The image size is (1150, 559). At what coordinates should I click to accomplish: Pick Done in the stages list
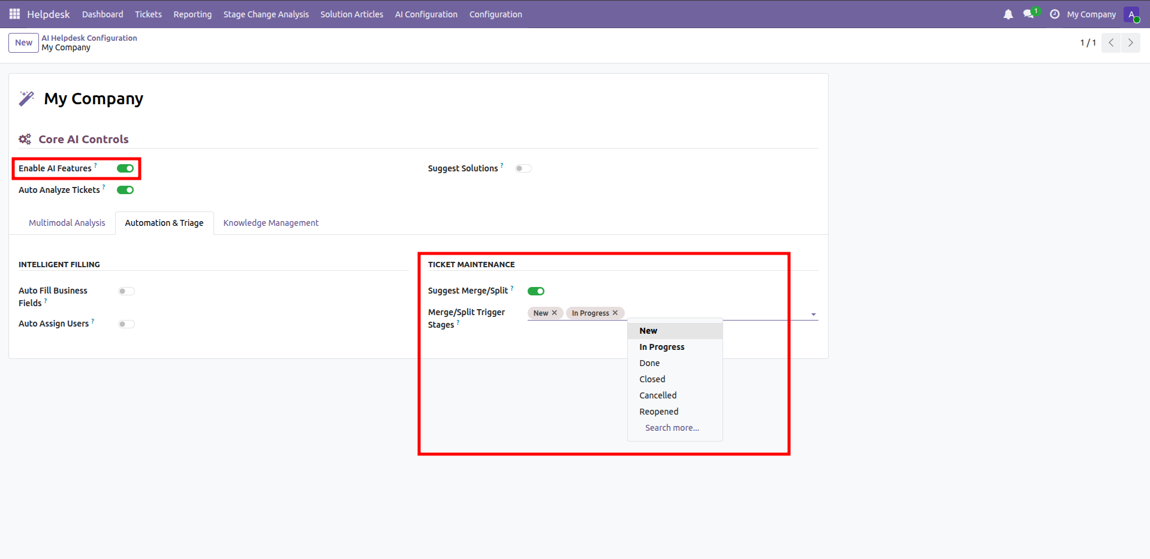(x=675, y=363)
